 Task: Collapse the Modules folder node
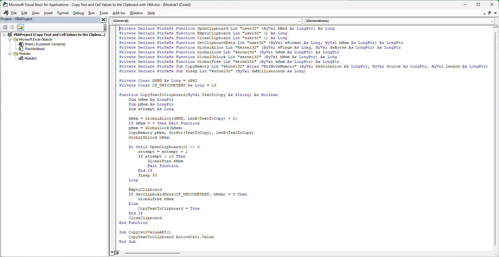(x=10, y=54)
